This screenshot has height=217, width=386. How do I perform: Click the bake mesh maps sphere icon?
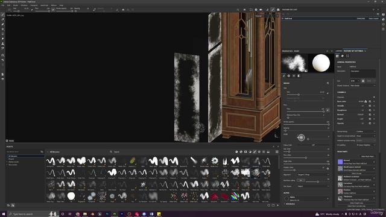pos(343,56)
